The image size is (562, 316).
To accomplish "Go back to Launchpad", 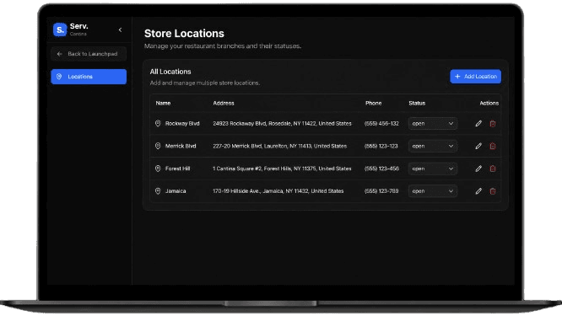I will pos(89,54).
